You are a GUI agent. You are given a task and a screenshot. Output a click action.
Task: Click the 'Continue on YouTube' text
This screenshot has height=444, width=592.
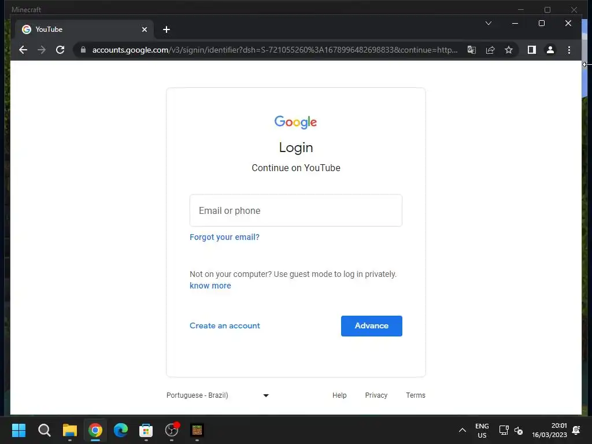(296, 168)
